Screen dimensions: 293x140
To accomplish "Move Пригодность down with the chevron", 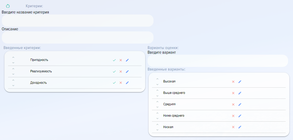I will tap(13, 63).
